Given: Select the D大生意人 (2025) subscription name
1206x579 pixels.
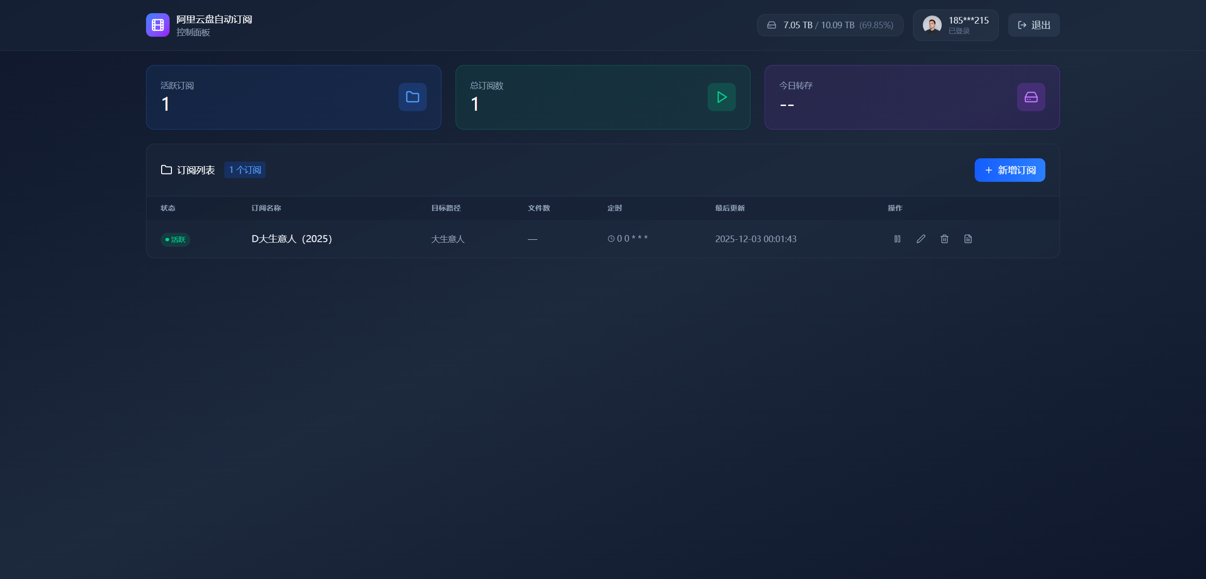Looking at the screenshot, I should click(292, 239).
